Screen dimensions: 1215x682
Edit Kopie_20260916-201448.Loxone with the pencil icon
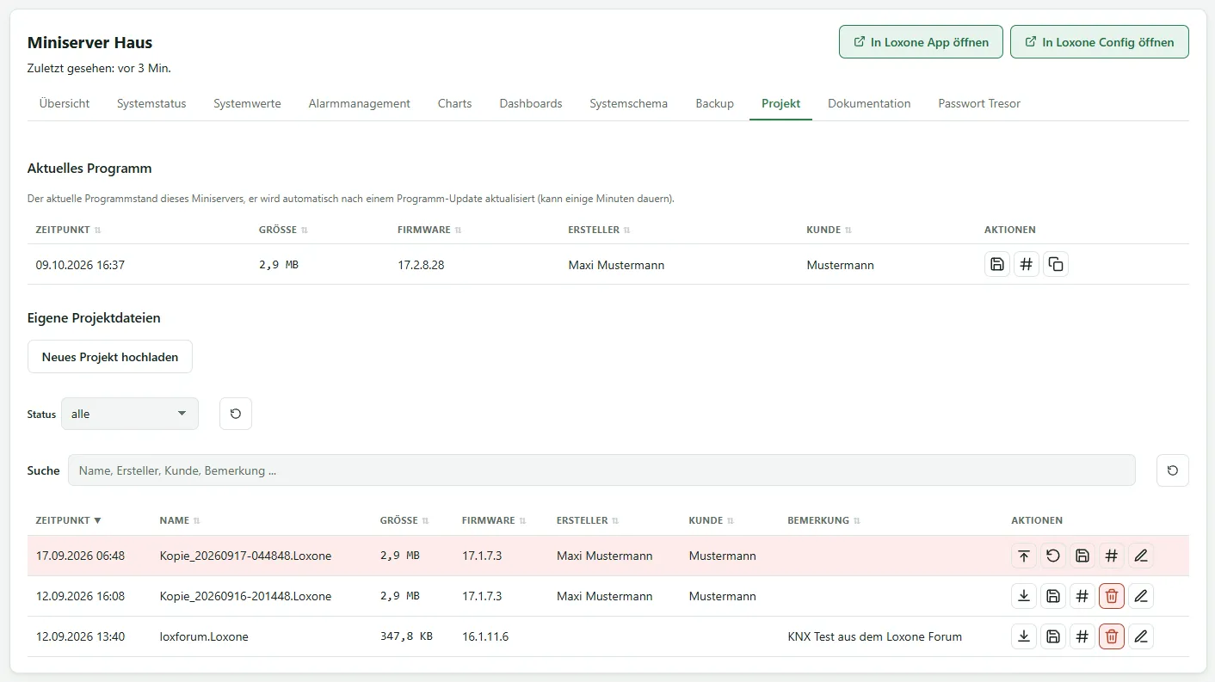[x=1141, y=596]
